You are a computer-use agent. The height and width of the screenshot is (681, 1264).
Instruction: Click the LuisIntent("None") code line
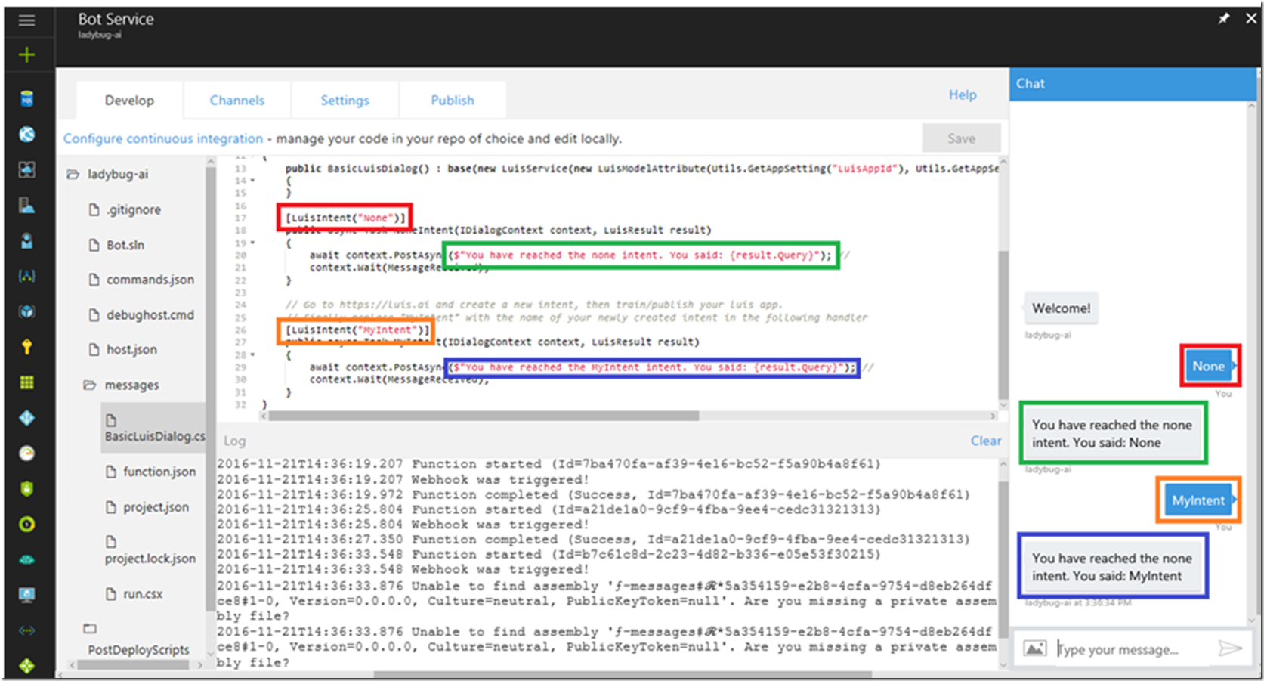[345, 218]
